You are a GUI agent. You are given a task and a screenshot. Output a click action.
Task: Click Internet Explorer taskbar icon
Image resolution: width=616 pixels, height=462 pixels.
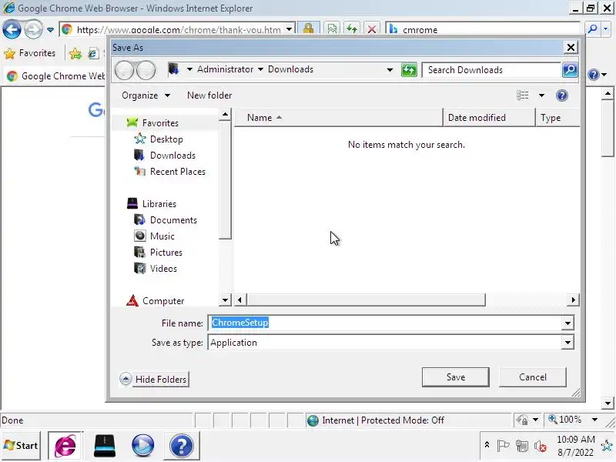tap(65, 446)
